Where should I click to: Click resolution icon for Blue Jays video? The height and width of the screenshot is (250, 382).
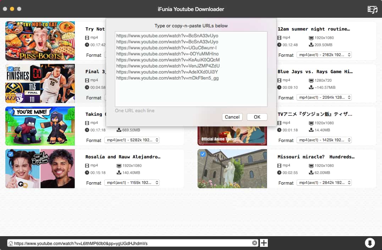click(311, 80)
